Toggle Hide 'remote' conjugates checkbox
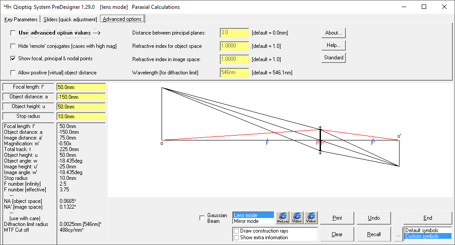 coord(13,46)
